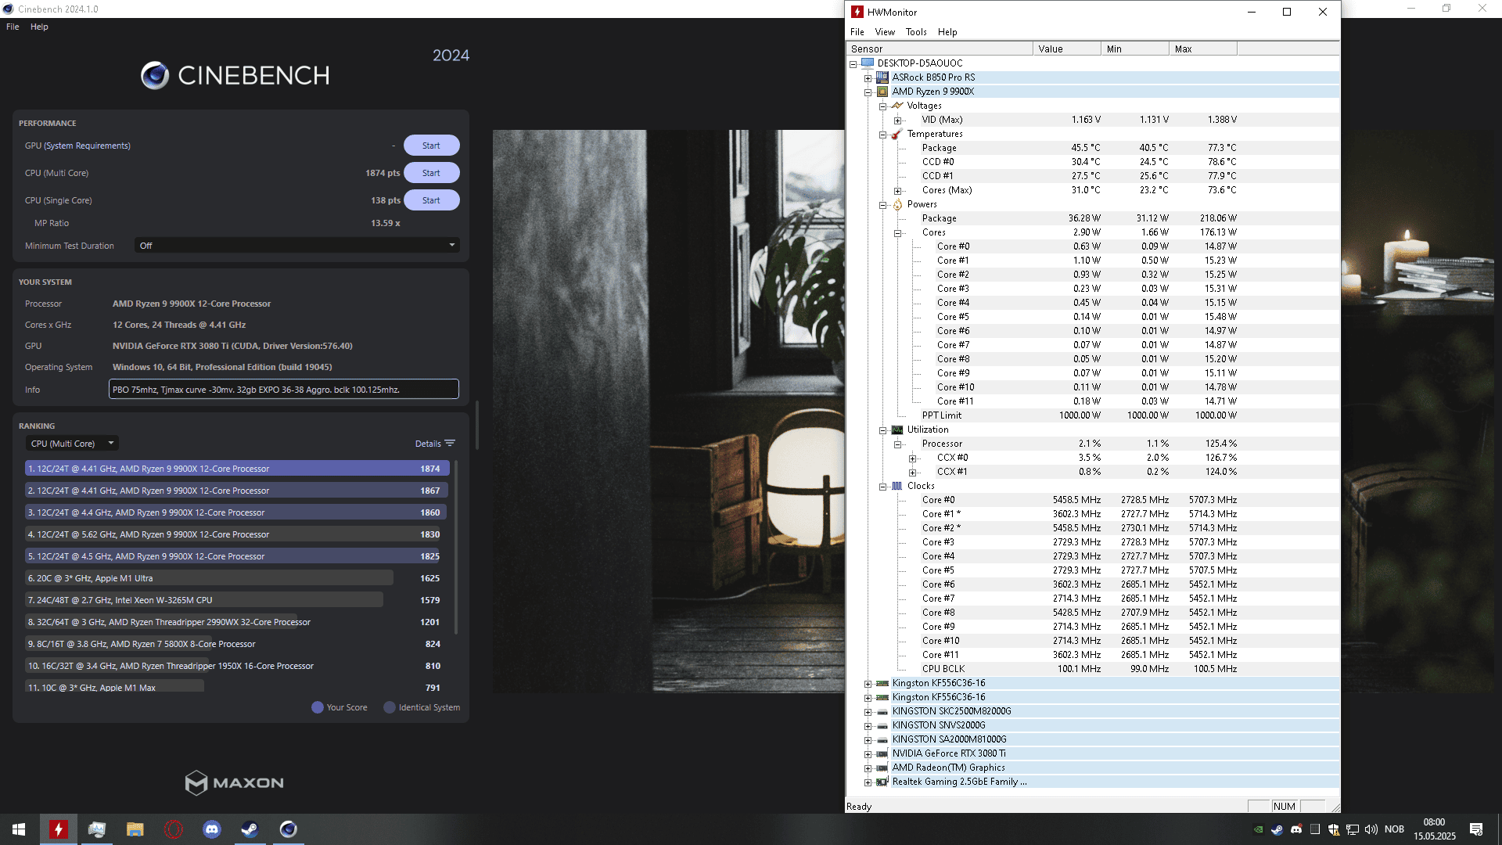
Task: Open the Windows Security tray icon
Action: tap(1334, 829)
